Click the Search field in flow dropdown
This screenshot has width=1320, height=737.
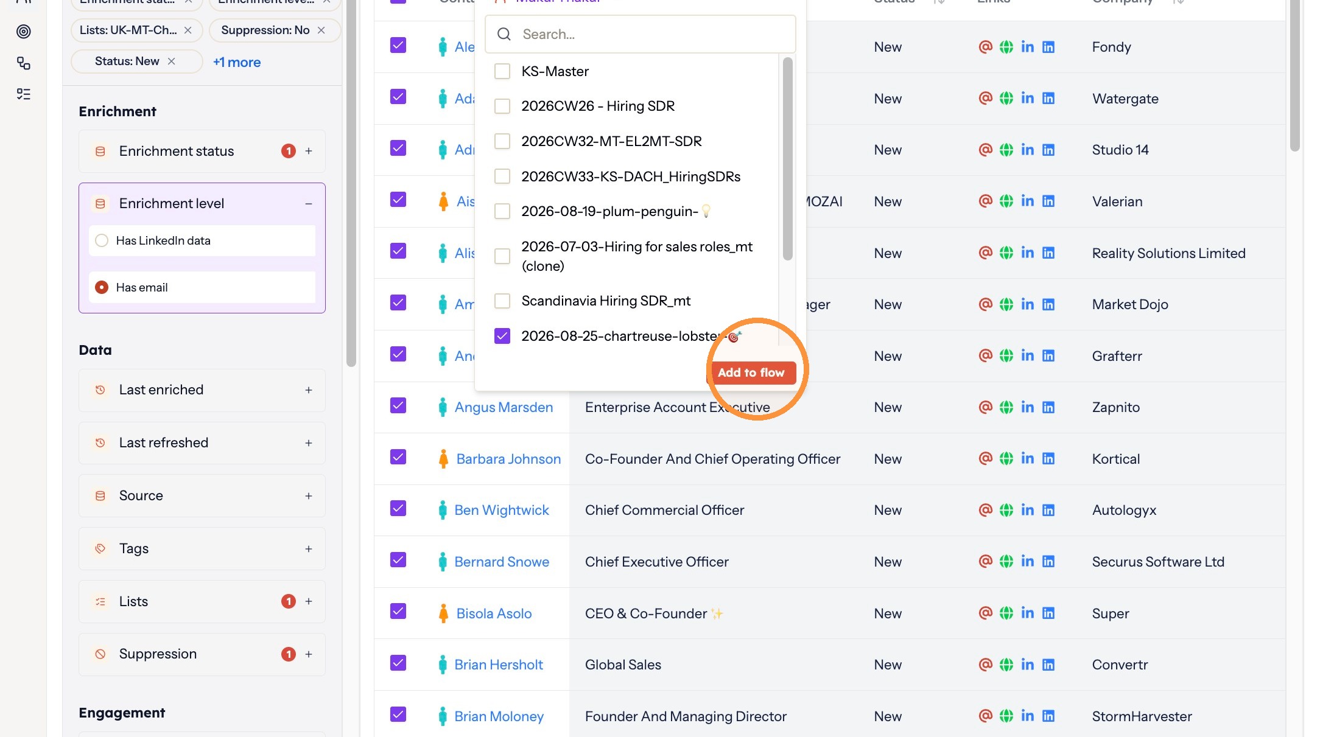(641, 34)
